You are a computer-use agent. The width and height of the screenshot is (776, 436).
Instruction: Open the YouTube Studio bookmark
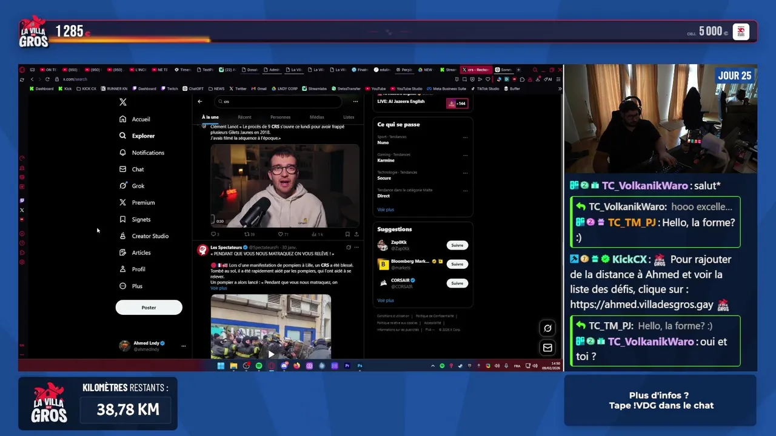[x=406, y=89]
